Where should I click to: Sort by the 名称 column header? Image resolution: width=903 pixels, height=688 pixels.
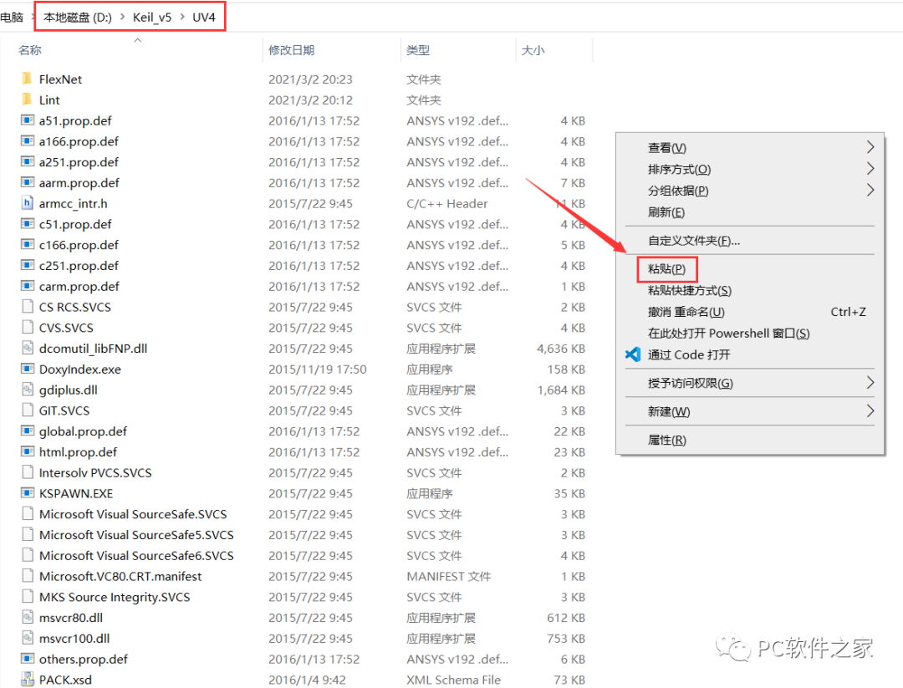click(x=30, y=50)
